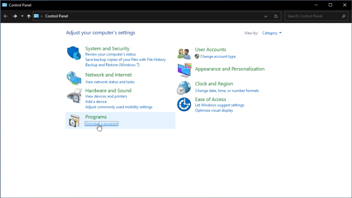Image resolution: width=352 pixels, height=198 pixels.
Task: Open Backup and Restore (Windows 7)
Action: point(112,65)
